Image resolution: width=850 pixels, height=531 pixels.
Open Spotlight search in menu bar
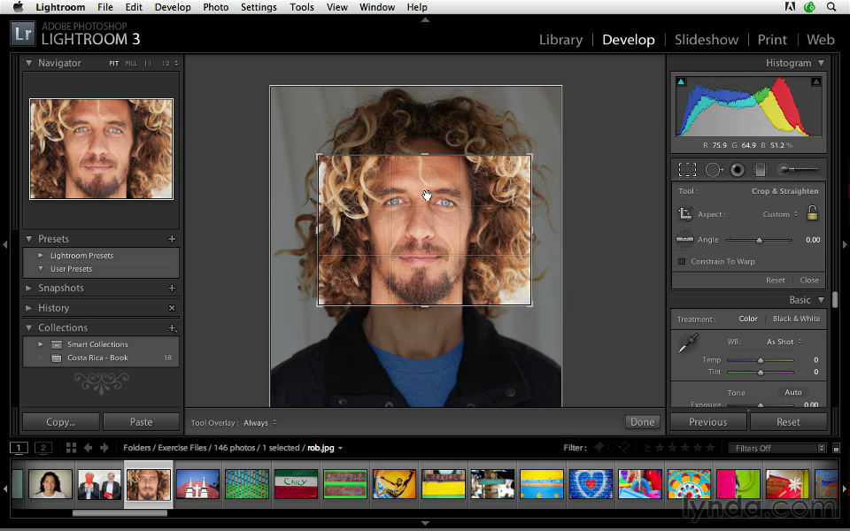831,7
